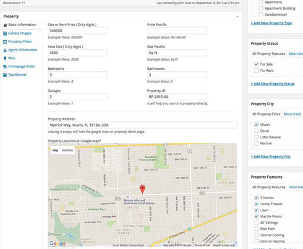This screenshot has height=249, width=303.
Task: Check the Perrine city checkbox
Action: tap(256, 143)
